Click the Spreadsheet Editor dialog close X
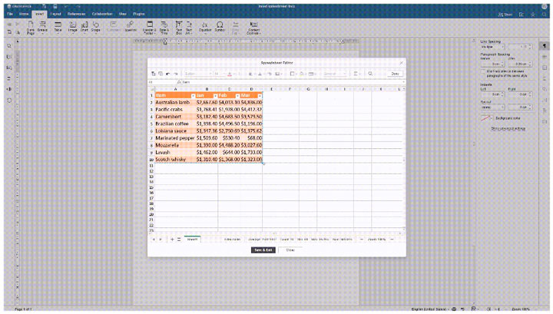 click(401, 63)
